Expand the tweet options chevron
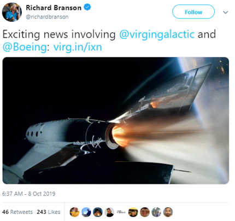Image resolution: width=235 pixels, height=221 pixels. (x=226, y=12)
